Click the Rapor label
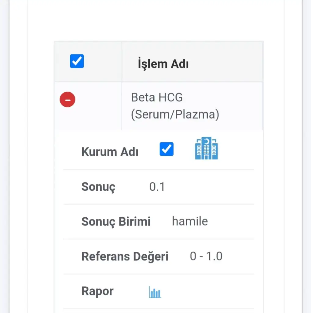The width and height of the screenshot is (311, 313). (97, 291)
